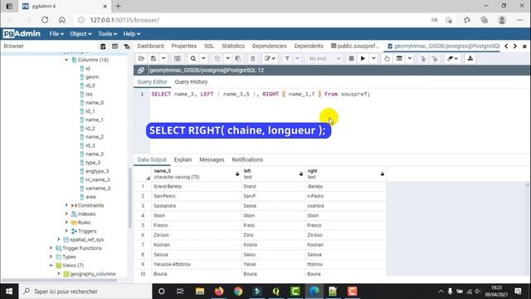Click the Explain Analyze icon
This screenshot has width=531, height=299.
pos(399,58)
